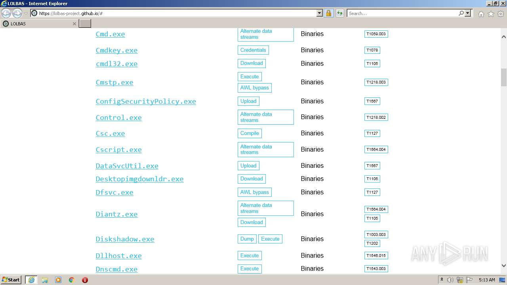This screenshot has width=507, height=285.
Task: Click the T1546.015 technique badge
Action: click(x=376, y=256)
